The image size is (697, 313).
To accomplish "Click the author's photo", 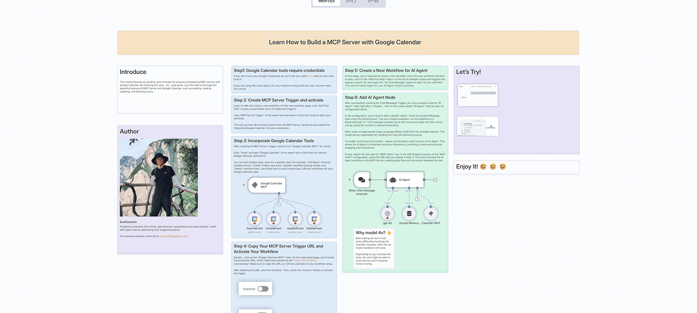I will (x=159, y=178).
